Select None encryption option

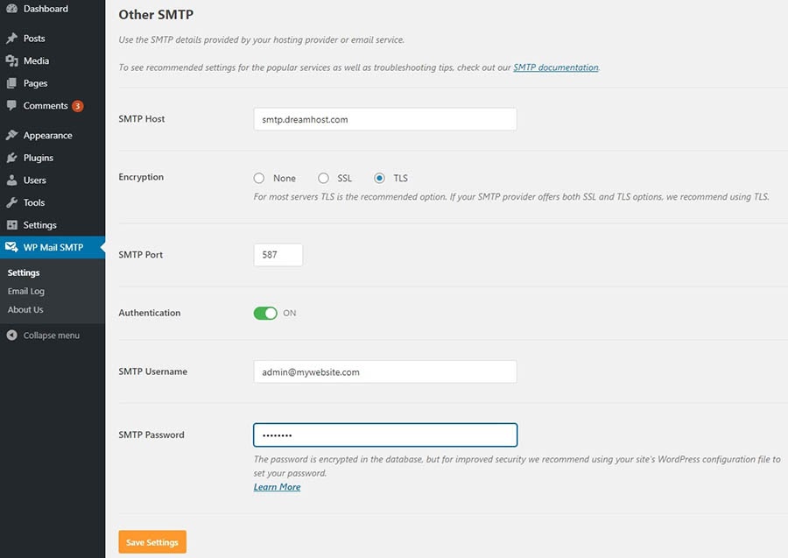point(259,178)
